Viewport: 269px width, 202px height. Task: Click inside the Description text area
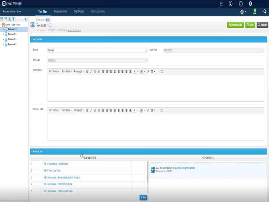tap(156, 88)
